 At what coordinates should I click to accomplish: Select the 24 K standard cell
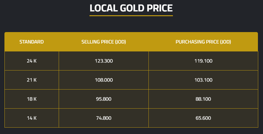(x=31, y=61)
